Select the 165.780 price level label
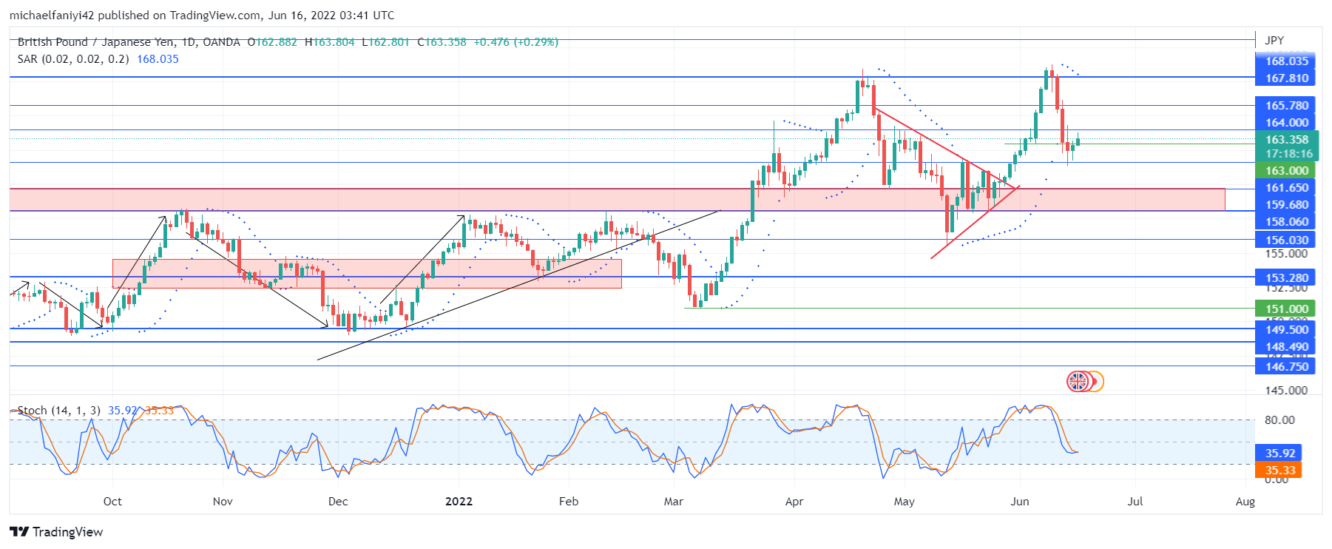This screenshot has width=1332, height=549. point(1286,106)
